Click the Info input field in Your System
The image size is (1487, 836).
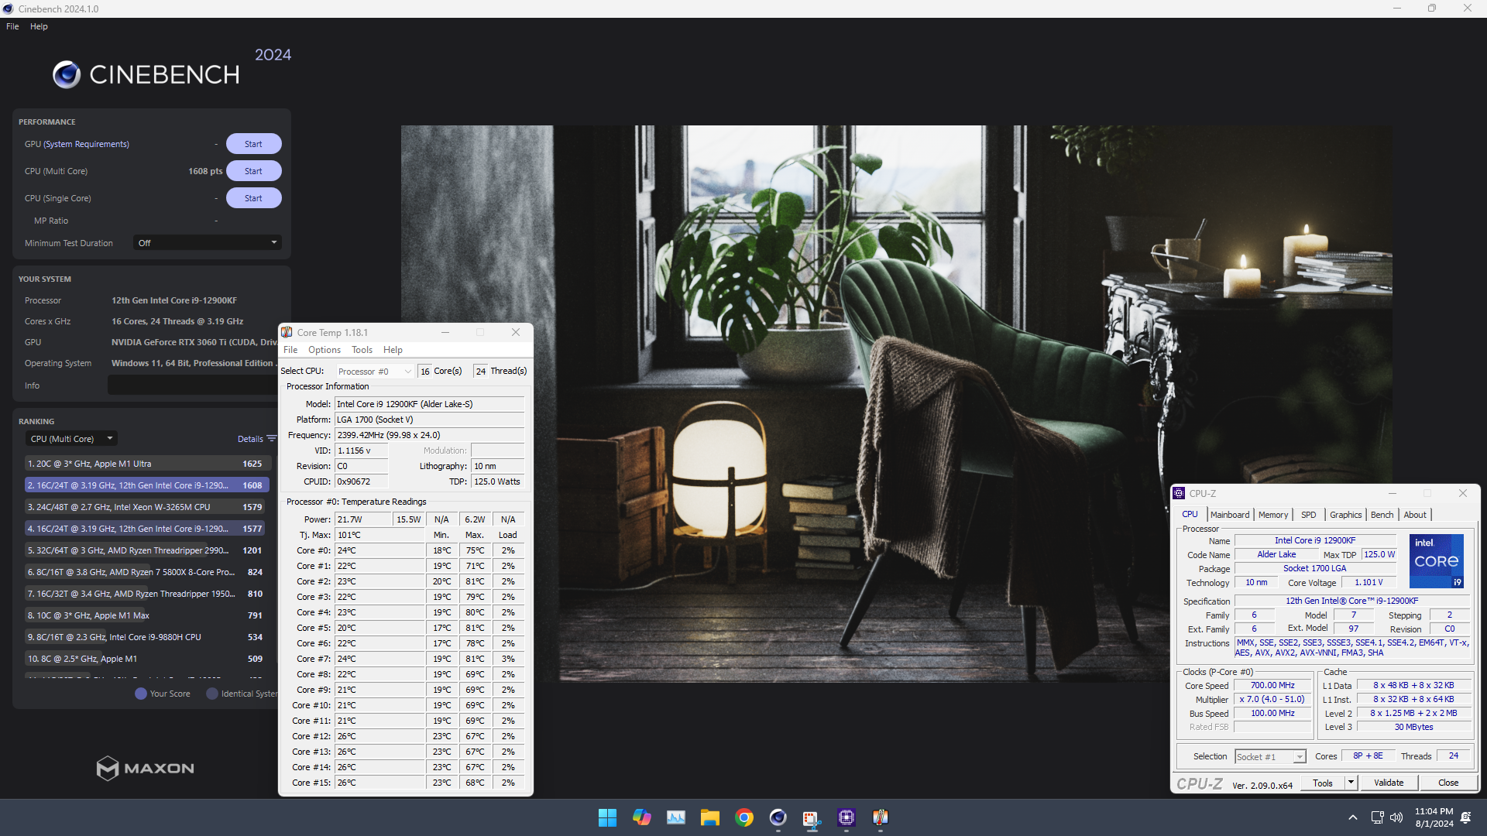click(194, 385)
